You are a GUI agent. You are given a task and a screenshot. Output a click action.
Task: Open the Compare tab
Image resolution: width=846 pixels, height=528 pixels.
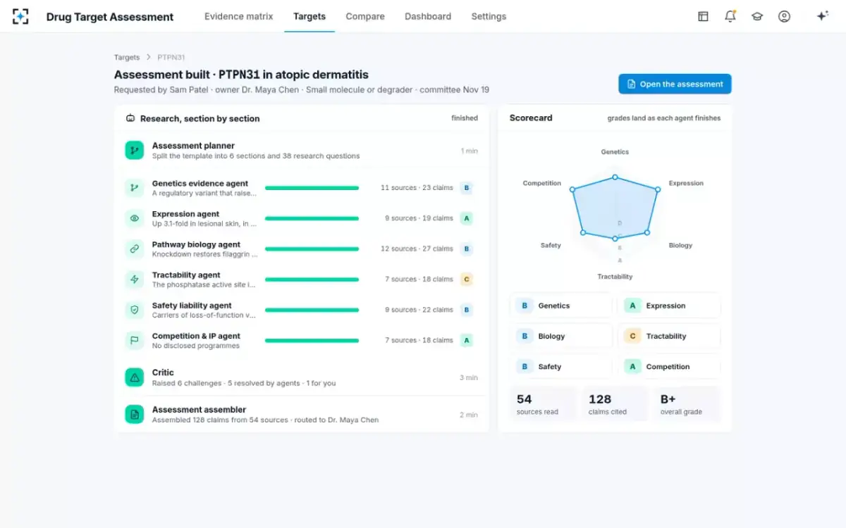365,16
